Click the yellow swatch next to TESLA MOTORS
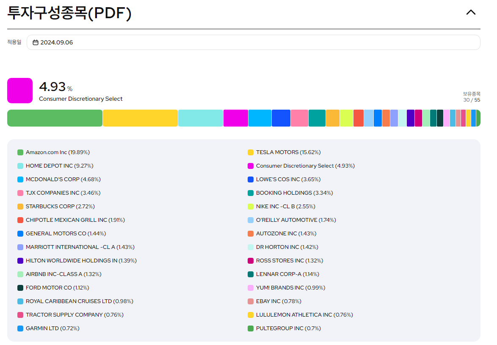The image size is (497, 345). click(x=250, y=152)
